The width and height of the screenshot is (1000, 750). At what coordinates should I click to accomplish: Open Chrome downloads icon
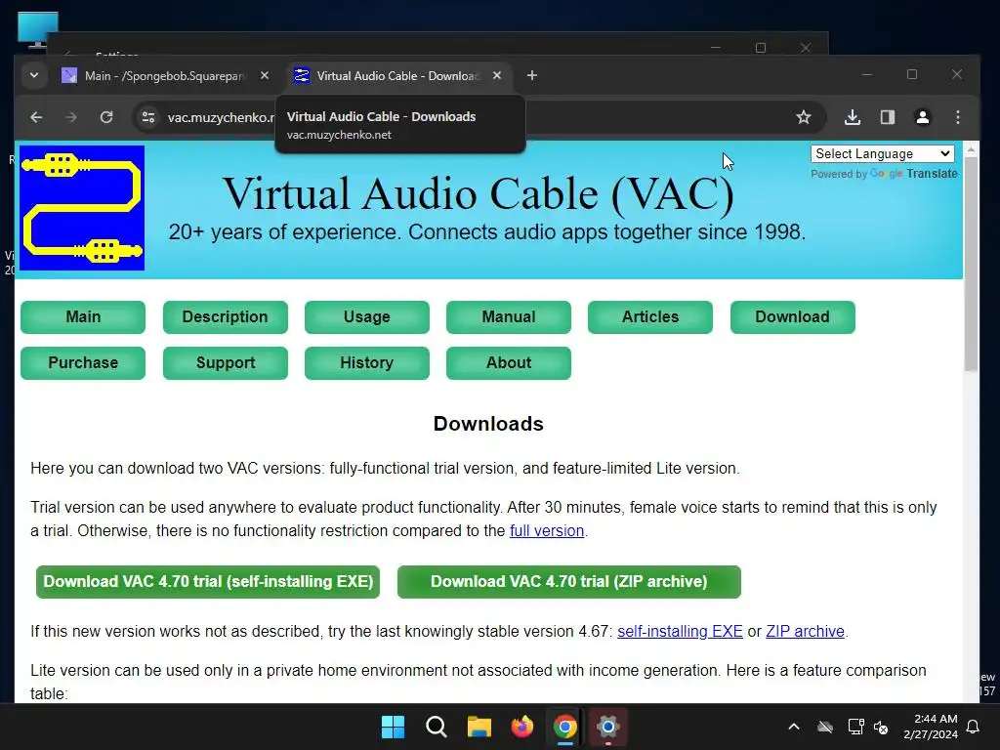point(853,117)
